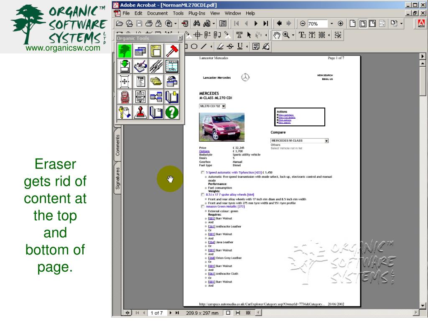Click the chain links icon in Organic Tools

point(156,66)
